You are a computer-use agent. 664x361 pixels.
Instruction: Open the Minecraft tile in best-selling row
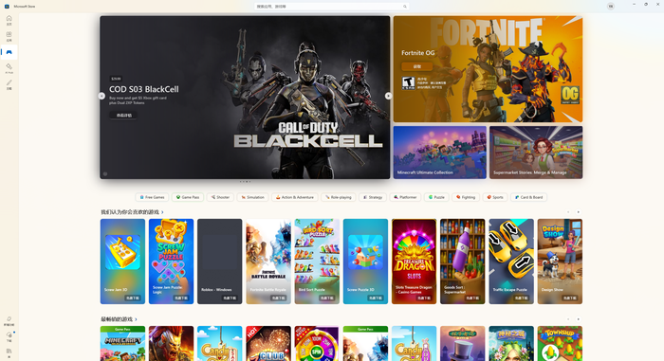(x=122, y=343)
